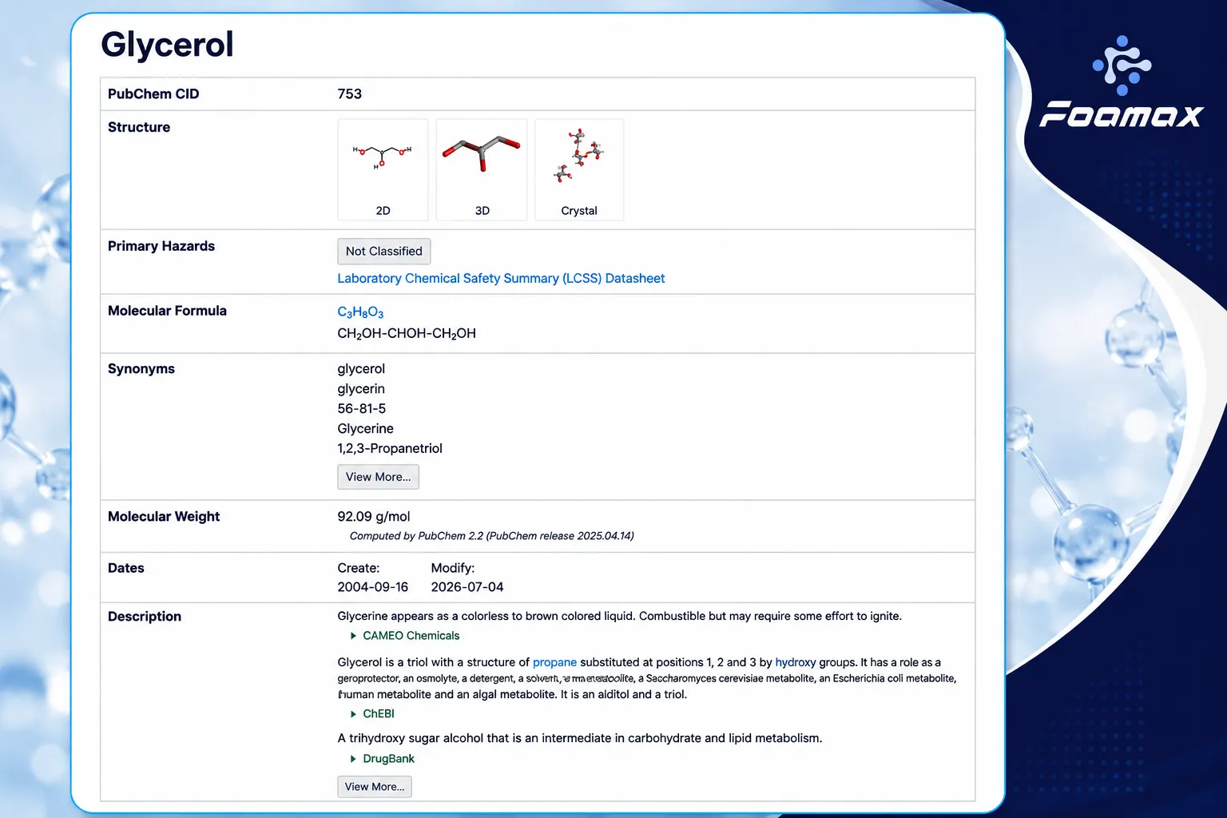The height and width of the screenshot is (818, 1227).
Task: Select the synonym 1,2,3-Propanetriol
Action: point(390,448)
